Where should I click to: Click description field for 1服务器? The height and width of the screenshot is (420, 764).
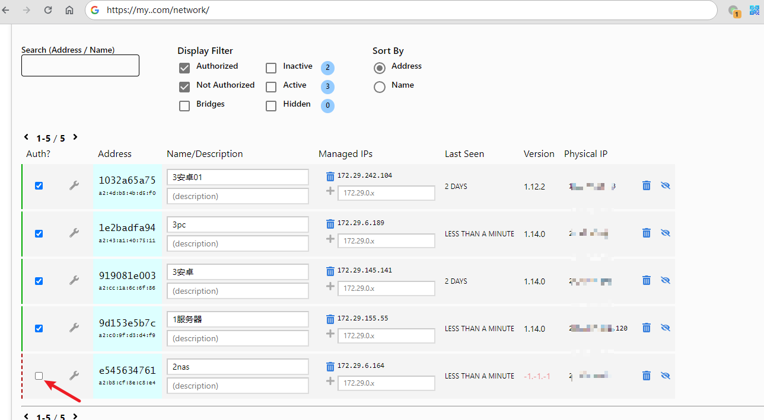click(x=237, y=338)
